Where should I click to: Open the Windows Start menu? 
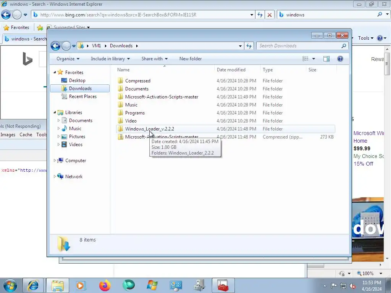(10, 285)
